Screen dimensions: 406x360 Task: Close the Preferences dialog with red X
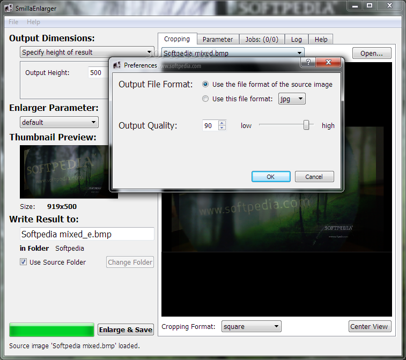(x=328, y=62)
